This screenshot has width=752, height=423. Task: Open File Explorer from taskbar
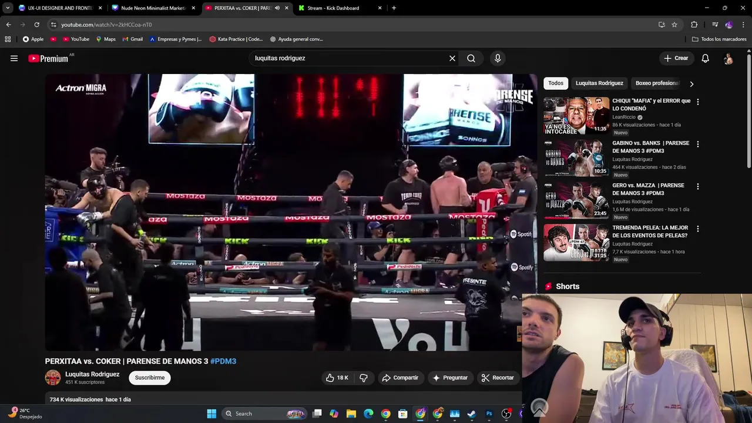pyautogui.click(x=351, y=414)
